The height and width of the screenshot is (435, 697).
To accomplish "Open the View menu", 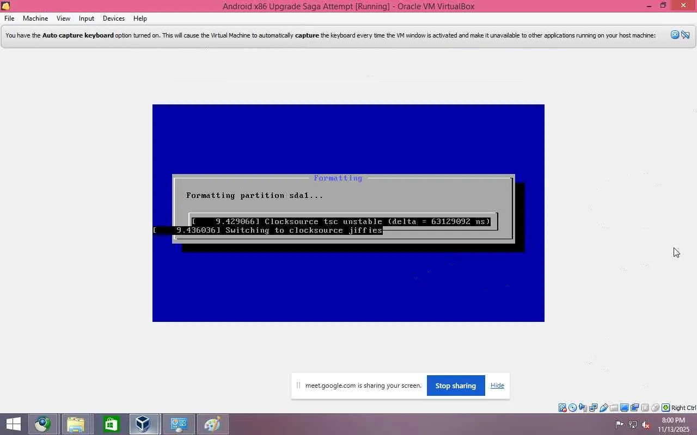I will pos(63,18).
